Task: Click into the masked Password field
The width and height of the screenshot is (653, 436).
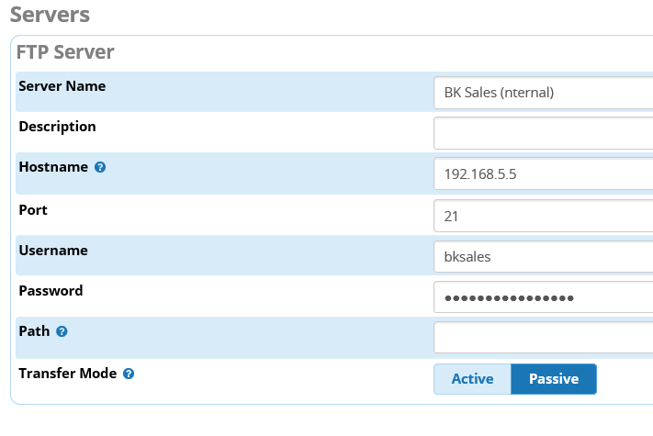Action: [543, 297]
